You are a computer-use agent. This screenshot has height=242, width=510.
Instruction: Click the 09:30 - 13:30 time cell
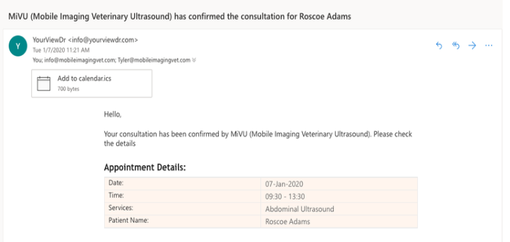[339, 196]
